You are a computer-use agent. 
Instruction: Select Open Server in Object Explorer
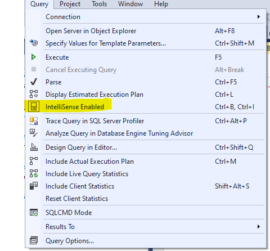[145, 31]
